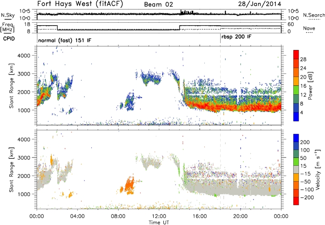The width and height of the screenshot is (325, 225).
Task: Click the "1000" range tick of the velocity panel
Action: pos(24,194)
